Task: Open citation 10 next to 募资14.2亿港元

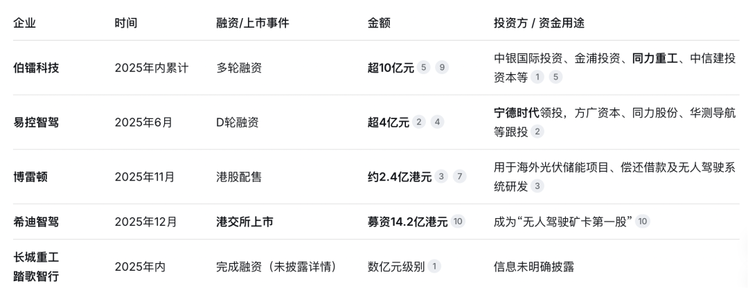Action: pyautogui.click(x=458, y=222)
